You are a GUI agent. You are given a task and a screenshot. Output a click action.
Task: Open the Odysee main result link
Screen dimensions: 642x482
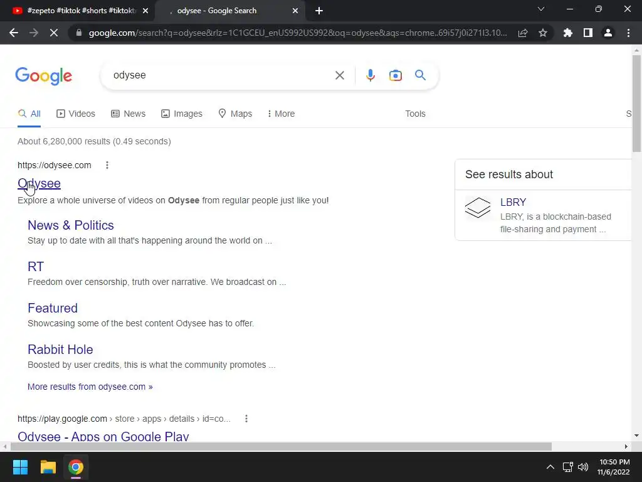coord(39,184)
